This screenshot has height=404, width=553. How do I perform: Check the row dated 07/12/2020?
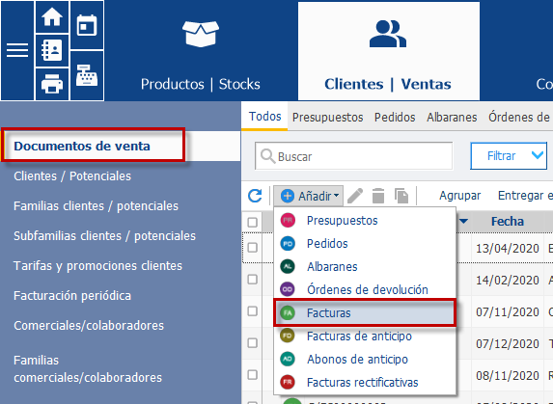pyautogui.click(x=253, y=342)
